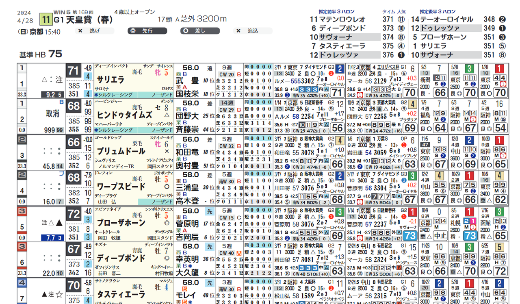Click trainer name 斉藤崇
The image size is (520, 304).
[x=187, y=130]
